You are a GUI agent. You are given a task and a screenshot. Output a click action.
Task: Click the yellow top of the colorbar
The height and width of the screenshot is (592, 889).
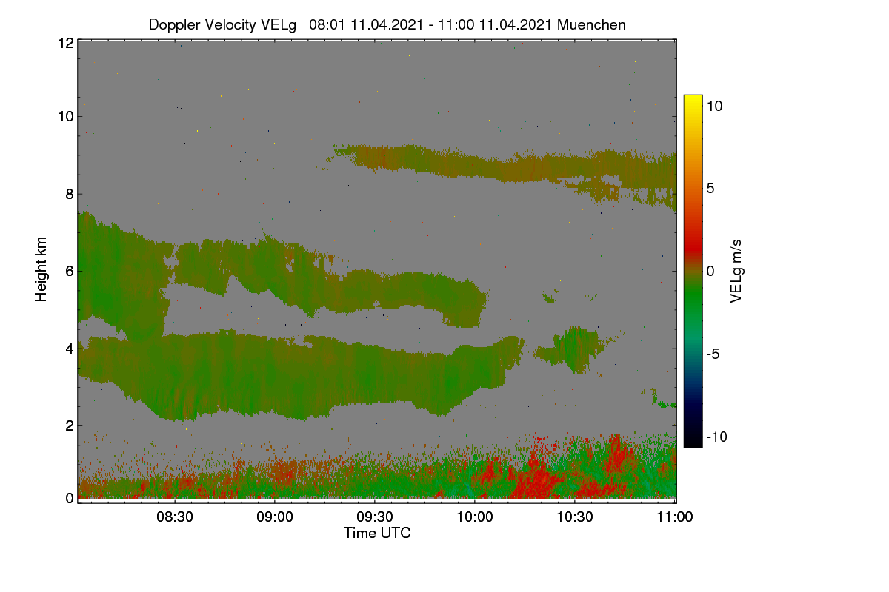[693, 102]
